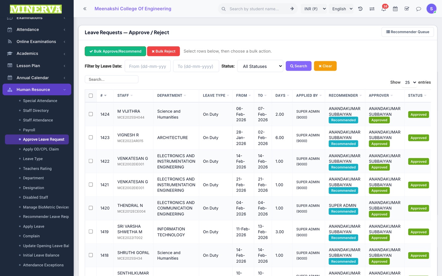
Task: Open user profile avatar S
Action: coord(431,9)
